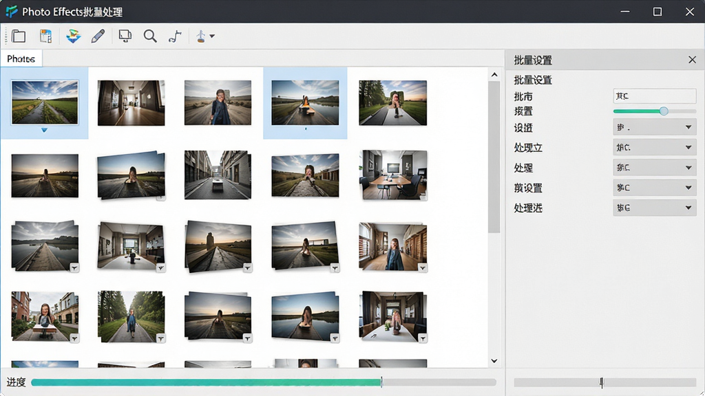Select the dining table with vase thumbnail

(393, 316)
